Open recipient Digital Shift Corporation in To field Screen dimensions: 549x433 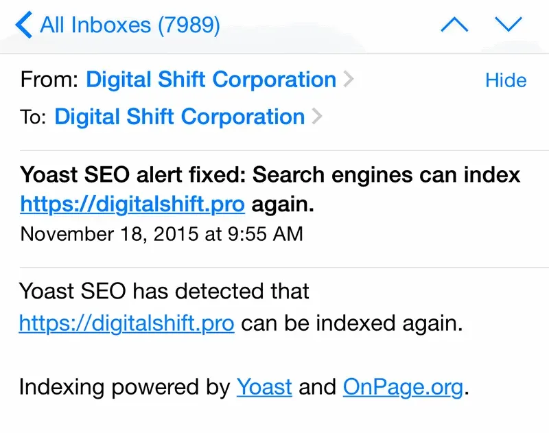click(179, 117)
